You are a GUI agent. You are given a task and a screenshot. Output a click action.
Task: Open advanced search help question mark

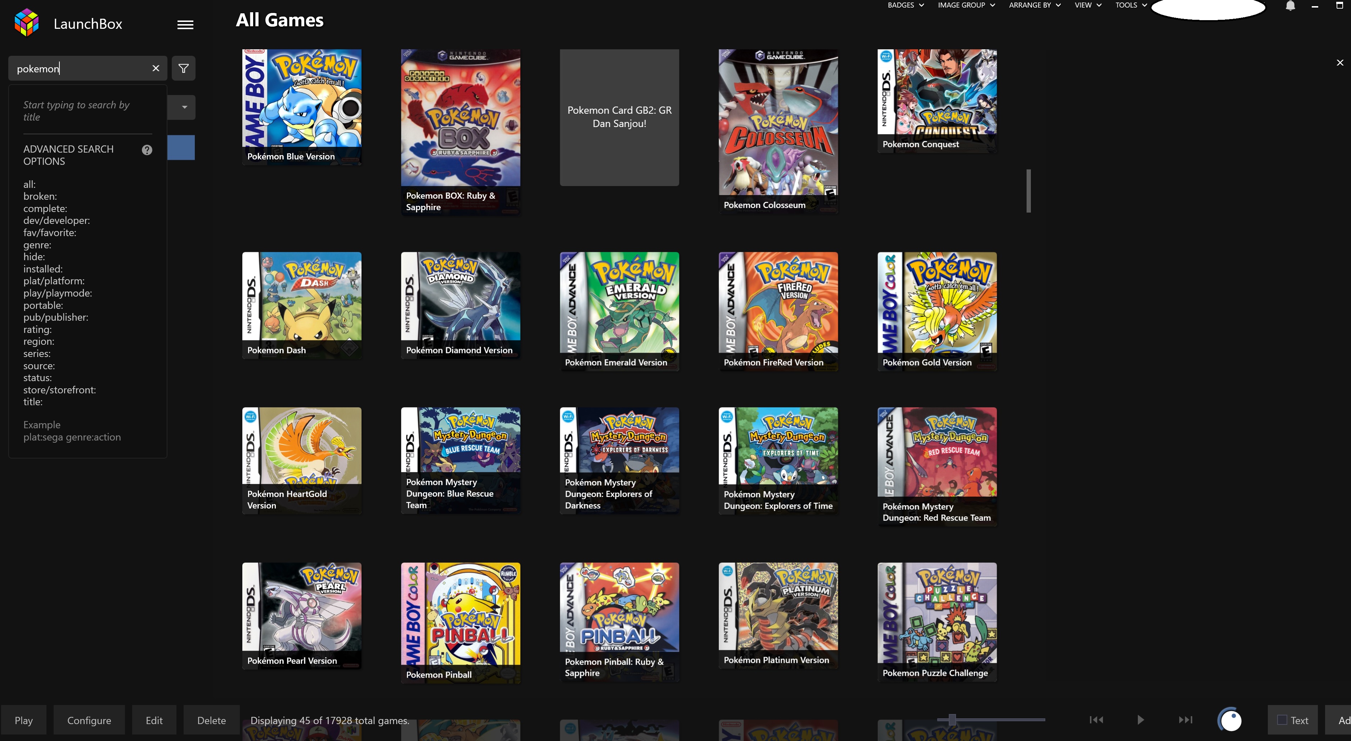pos(147,150)
